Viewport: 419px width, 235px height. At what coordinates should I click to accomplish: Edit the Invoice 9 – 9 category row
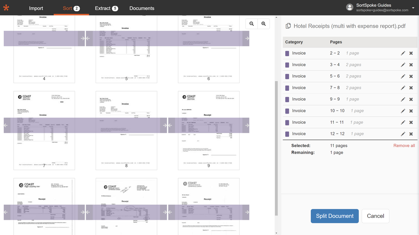[403, 99]
